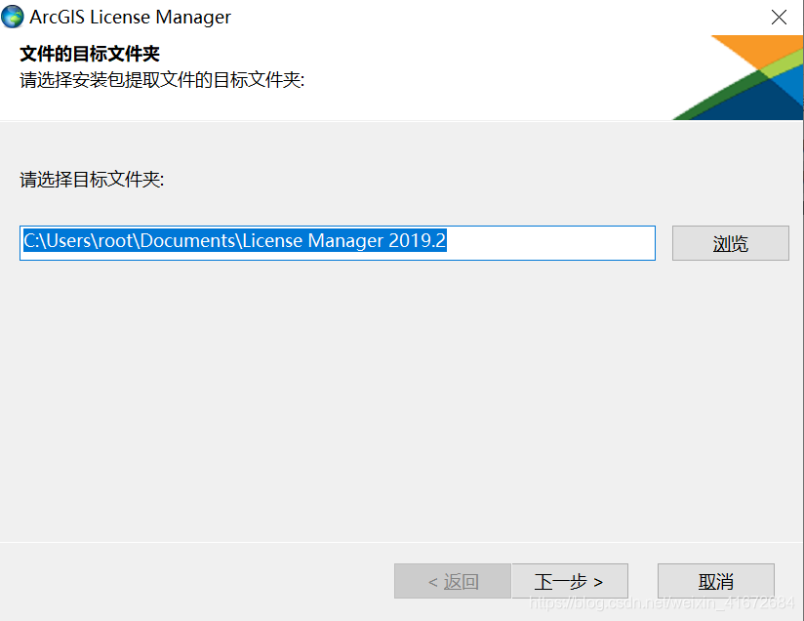804x621 pixels.
Task: Click the ArcGIS License Manager window title
Action: (x=130, y=17)
